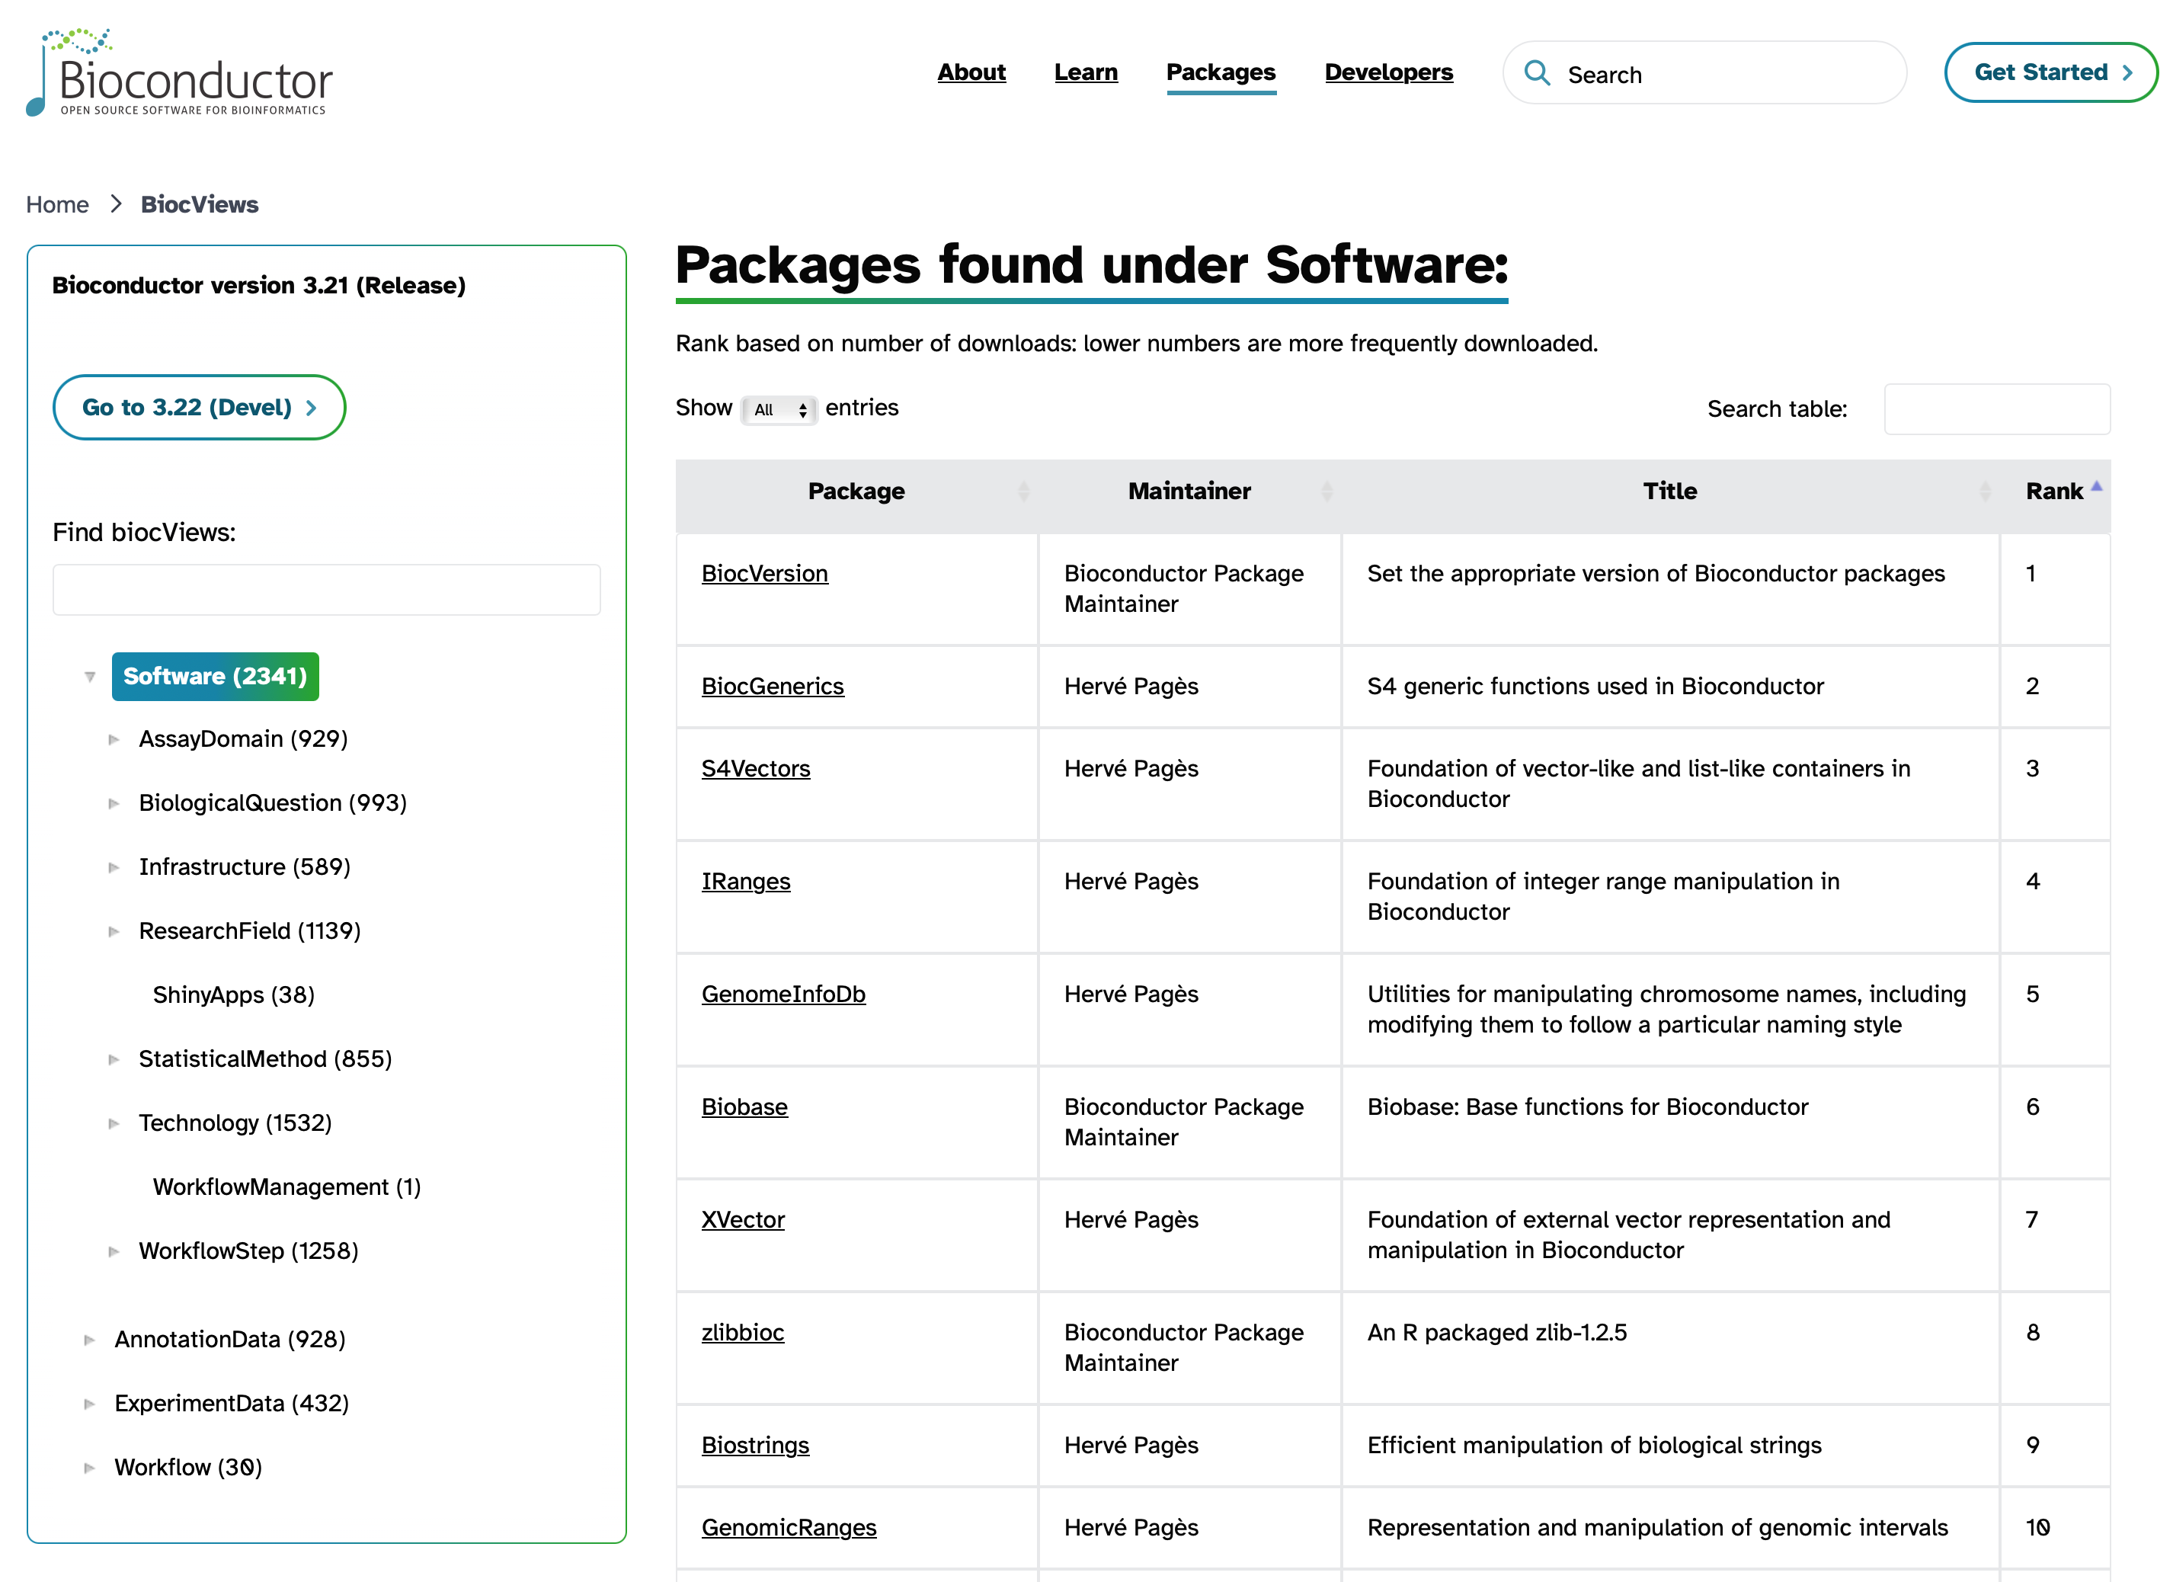Collapse the Software (2341) category
The height and width of the screenshot is (1582, 2173).
(x=90, y=677)
